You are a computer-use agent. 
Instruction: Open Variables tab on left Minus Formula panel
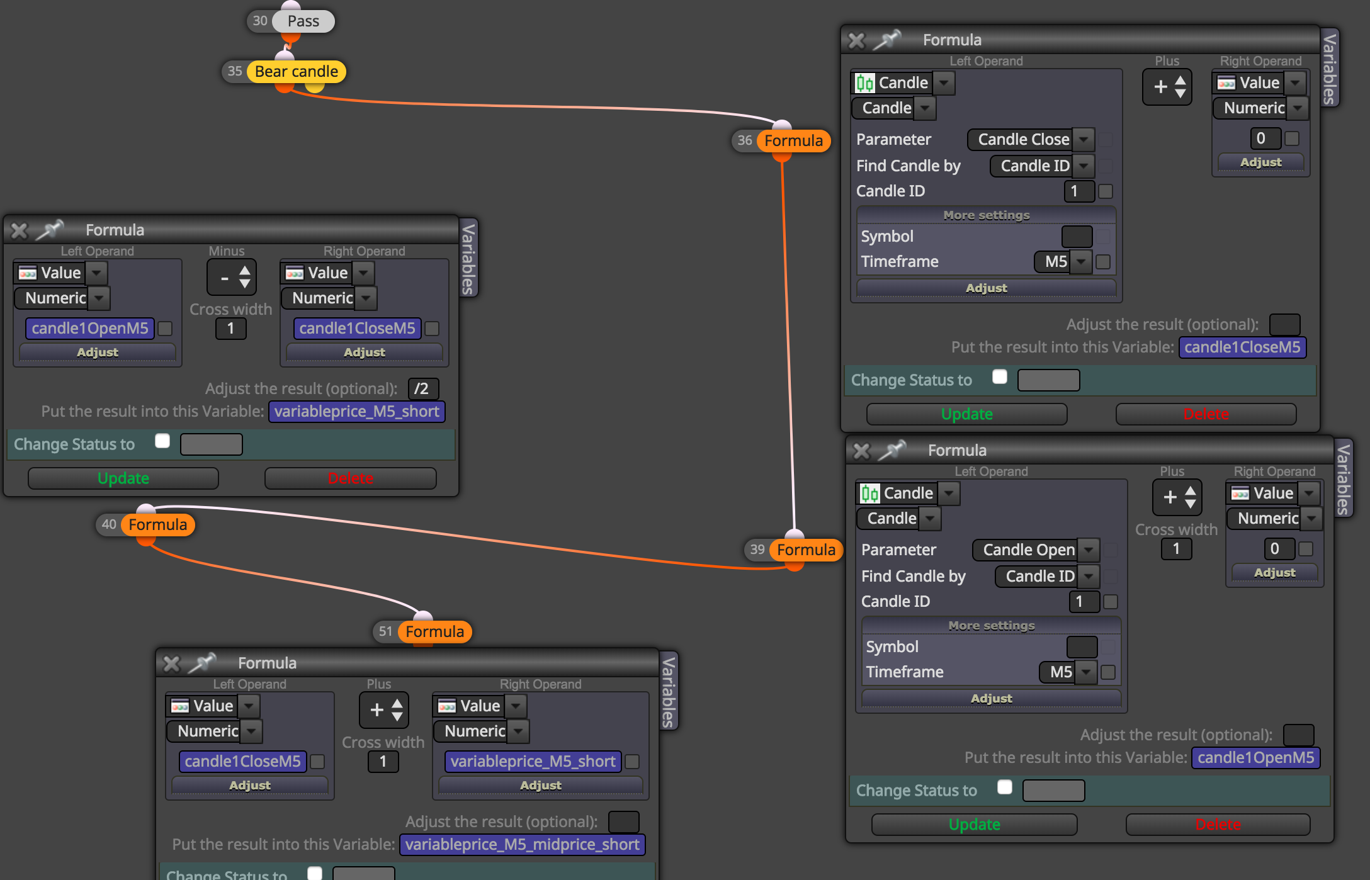coord(468,259)
